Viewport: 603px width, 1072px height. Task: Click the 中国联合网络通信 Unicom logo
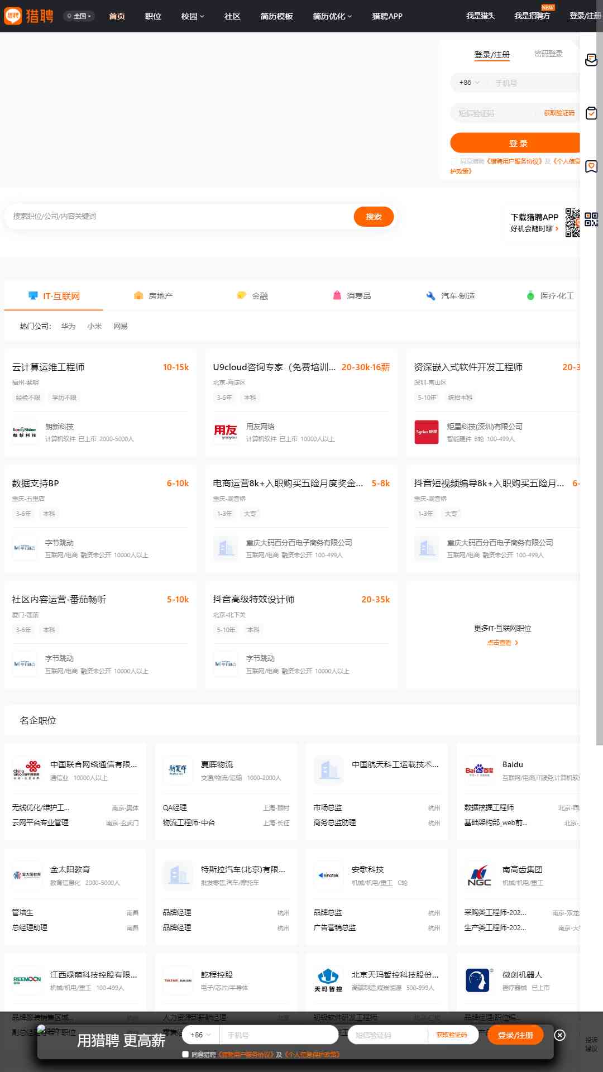(27, 770)
